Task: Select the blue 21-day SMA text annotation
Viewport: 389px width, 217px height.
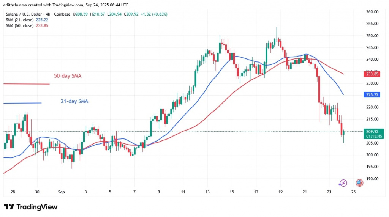Action: pyautogui.click(x=74, y=101)
